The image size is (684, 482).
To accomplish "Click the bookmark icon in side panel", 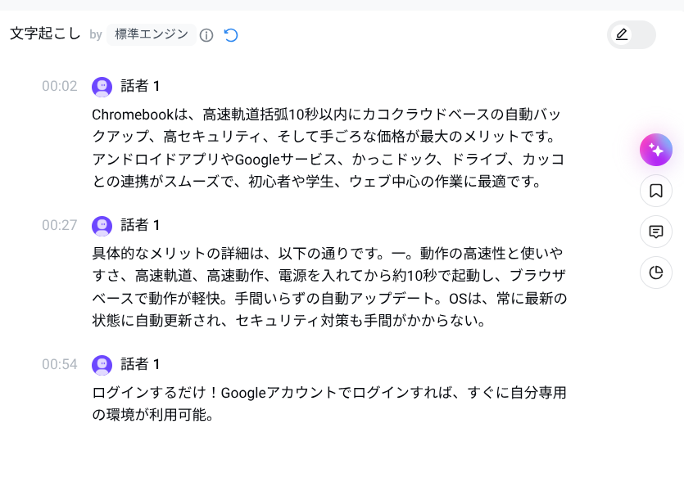I will pos(655,191).
